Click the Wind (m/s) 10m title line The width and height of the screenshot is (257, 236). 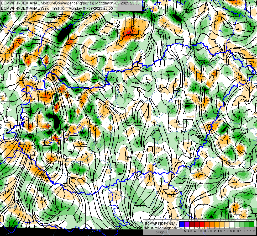point(57,8)
